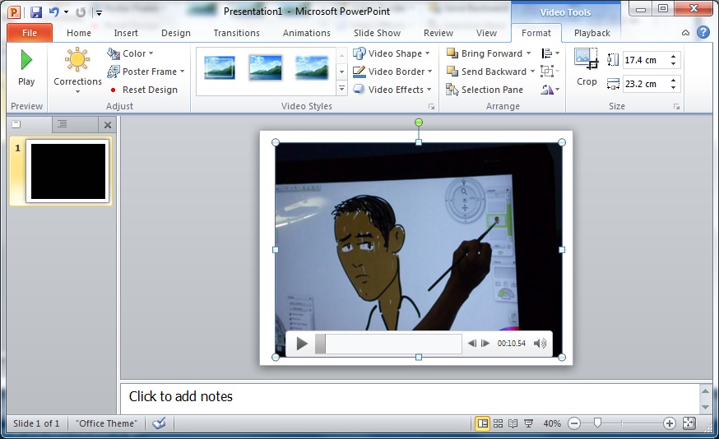Expand the Send Backward arrow menu

(532, 72)
